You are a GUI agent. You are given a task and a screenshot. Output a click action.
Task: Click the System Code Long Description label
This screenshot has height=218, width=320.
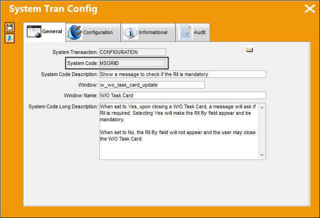coord(63,106)
